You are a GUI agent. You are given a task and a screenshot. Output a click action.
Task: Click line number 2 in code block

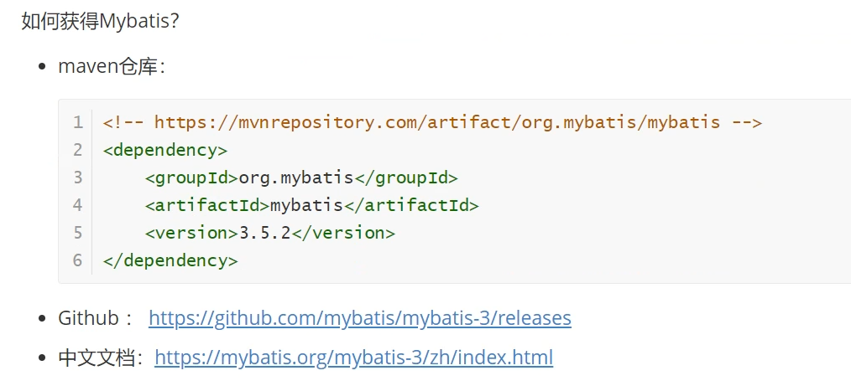coord(78,150)
